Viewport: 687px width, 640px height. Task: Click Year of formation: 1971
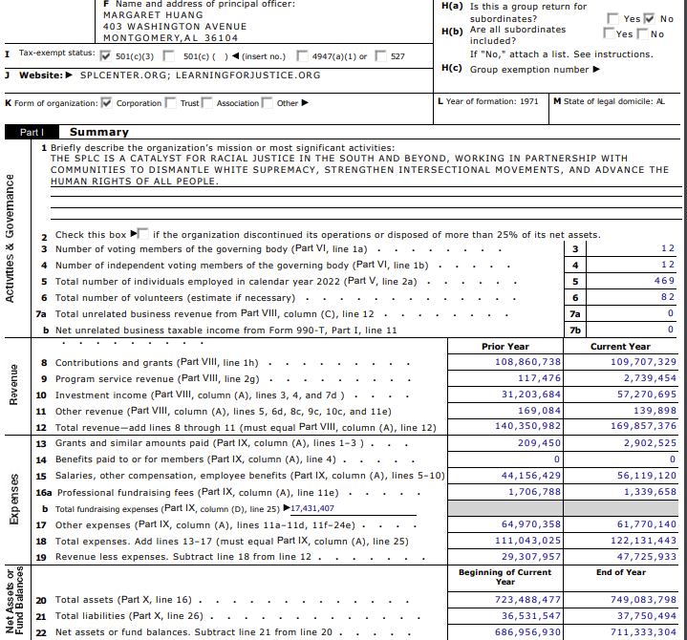(488, 101)
